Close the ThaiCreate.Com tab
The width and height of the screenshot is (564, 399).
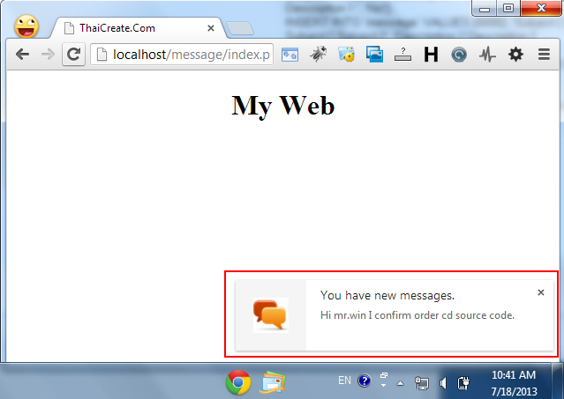pyautogui.click(x=211, y=28)
